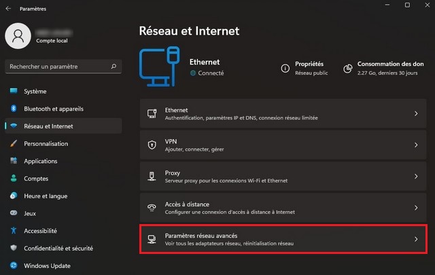Expand the VPN row chevron

pos(416,145)
